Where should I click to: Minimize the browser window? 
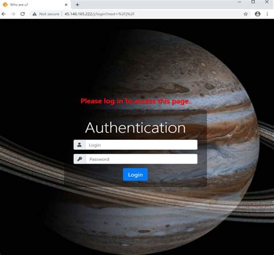coord(239,2)
